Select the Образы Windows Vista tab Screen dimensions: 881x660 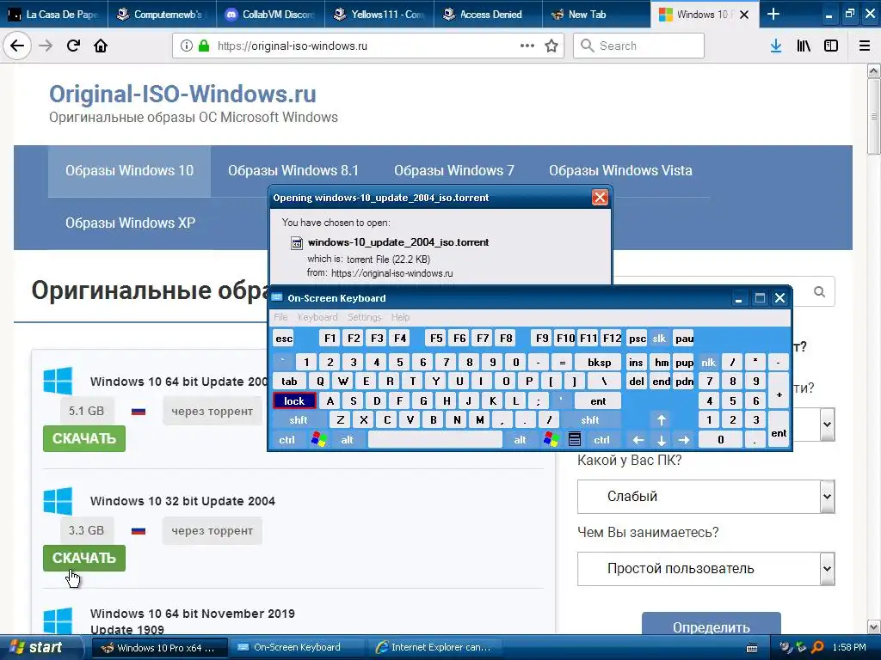[620, 171]
